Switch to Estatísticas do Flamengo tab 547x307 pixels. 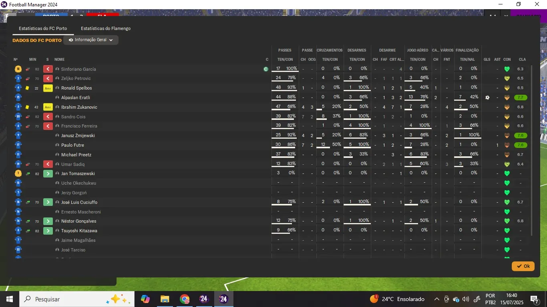pos(106,29)
